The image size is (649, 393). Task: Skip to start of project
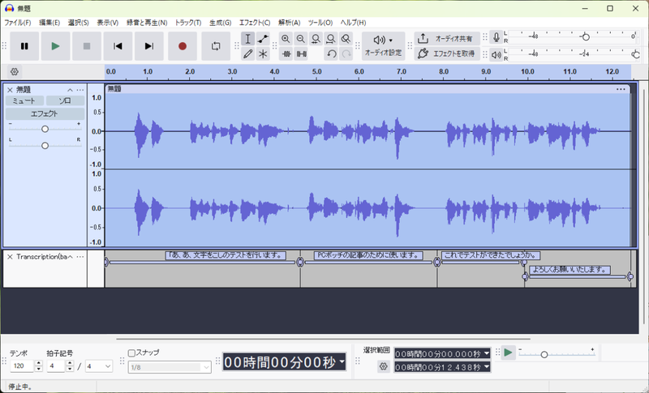tap(118, 46)
